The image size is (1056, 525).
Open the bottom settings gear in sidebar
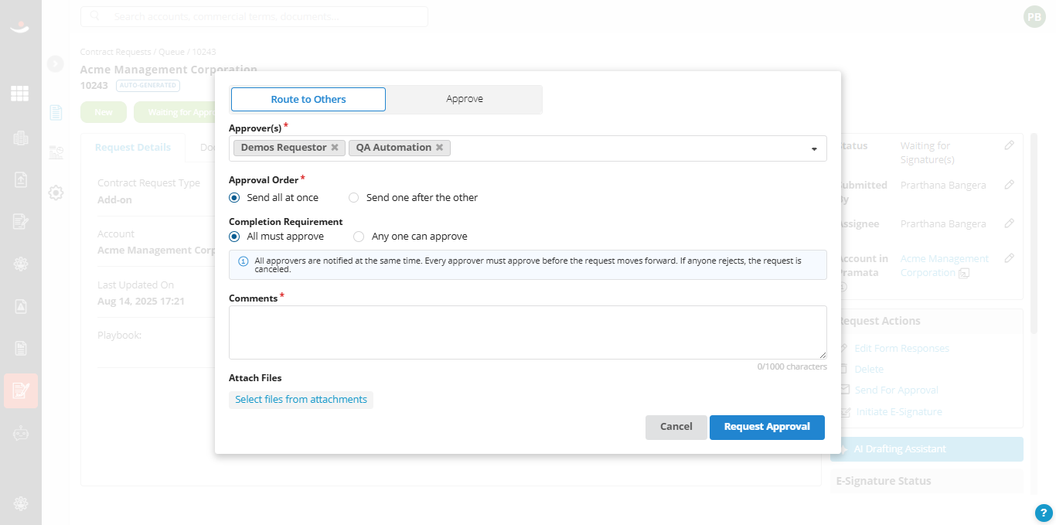(x=20, y=503)
